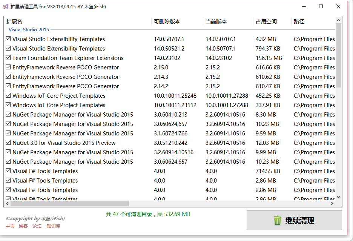Click the vertical scrollbar down arrow
Screen dimensions: 353x241
338,197
